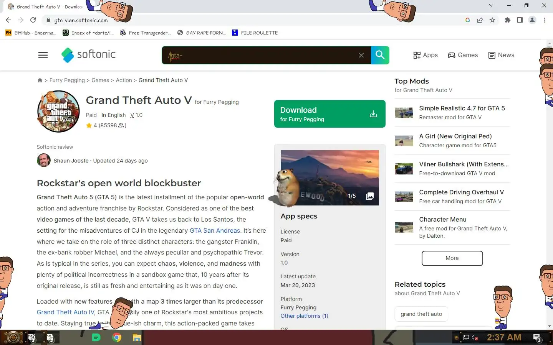Go back with browser back arrow

tap(8, 20)
